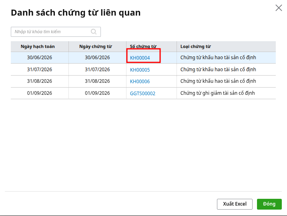The width and height of the screenshot is (287, 216).
Task: Click voucher type text in KH00004 row
Action: (x=218, y=58)
